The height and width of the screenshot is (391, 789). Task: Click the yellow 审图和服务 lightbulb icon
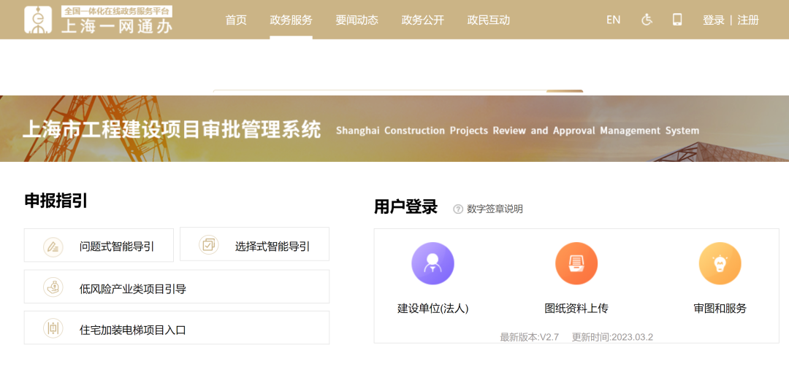coord(720,263)
